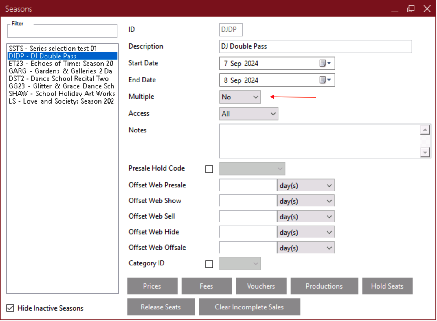Viewport: 437px width, 321px height.
Task: Open the Fees button
Action: coord(207,286)
